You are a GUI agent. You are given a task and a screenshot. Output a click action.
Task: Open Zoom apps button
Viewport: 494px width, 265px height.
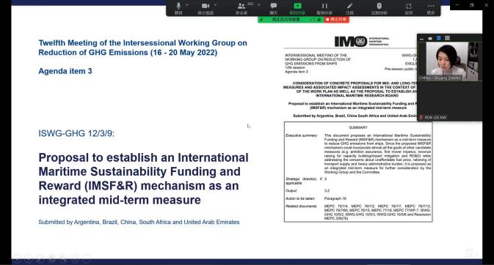(x=409, y=8)
